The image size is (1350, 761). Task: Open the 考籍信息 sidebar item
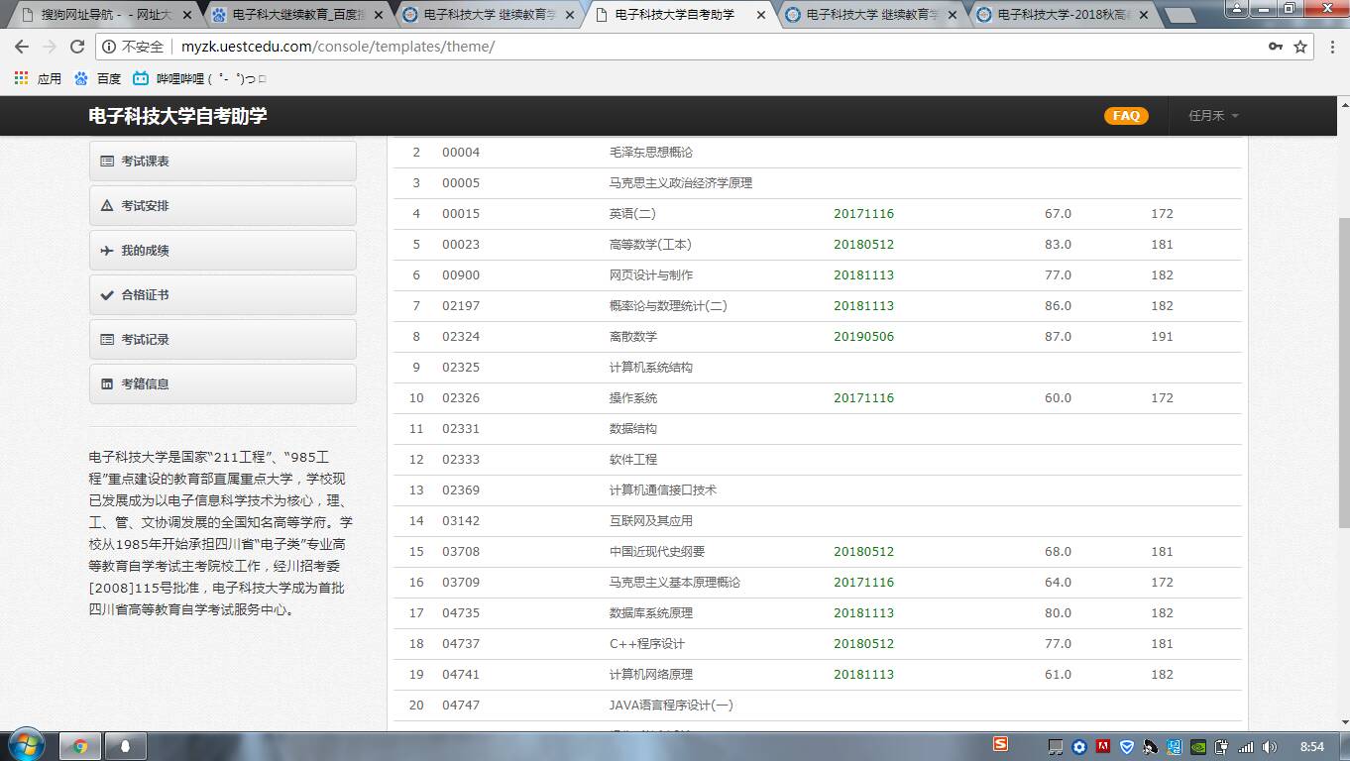(223, 384)
